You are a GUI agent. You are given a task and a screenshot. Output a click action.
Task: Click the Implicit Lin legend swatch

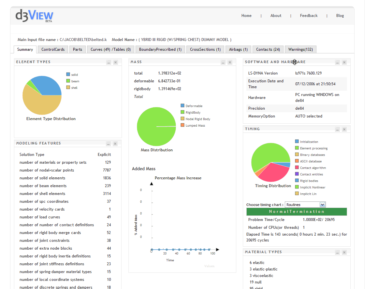click(297, 193)
